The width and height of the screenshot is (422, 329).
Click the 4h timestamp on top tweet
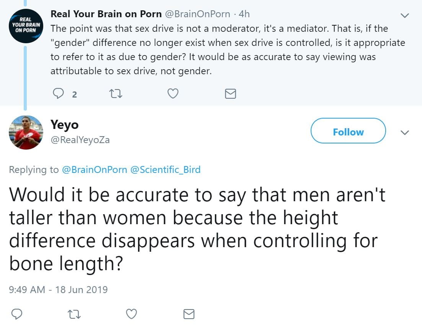pos(243,14)
